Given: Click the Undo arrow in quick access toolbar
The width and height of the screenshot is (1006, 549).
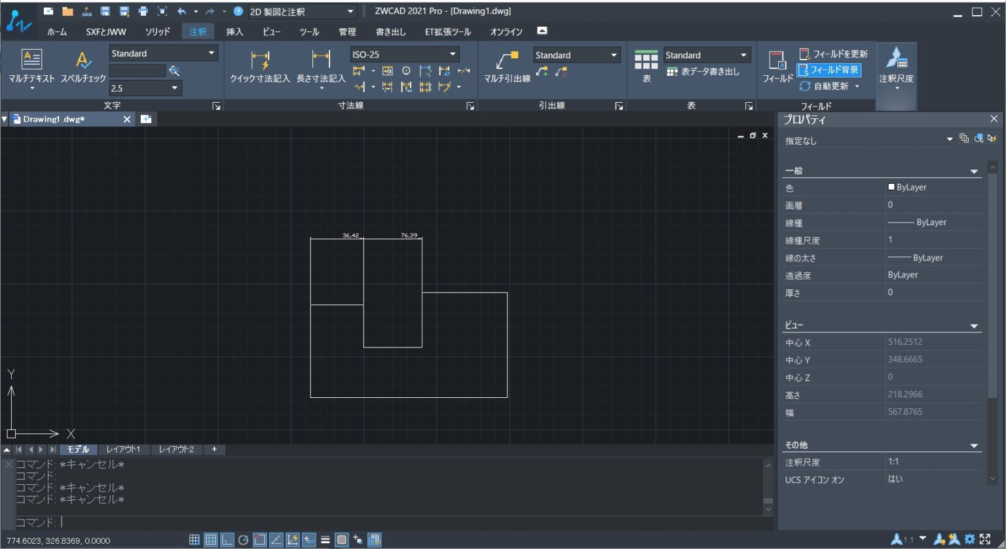Looking at the screenshot, I should 181,11.
